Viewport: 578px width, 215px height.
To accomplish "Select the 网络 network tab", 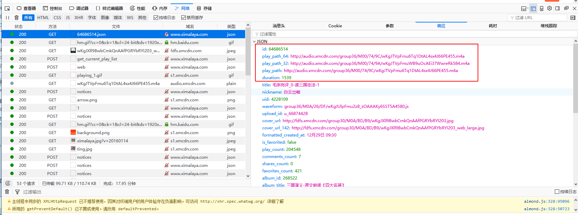I will click(x=182, y=9).
